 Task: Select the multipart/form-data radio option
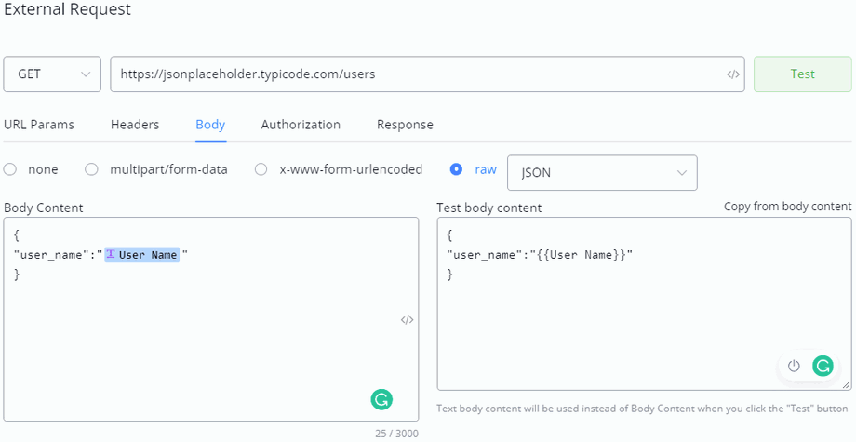[91, 169]
